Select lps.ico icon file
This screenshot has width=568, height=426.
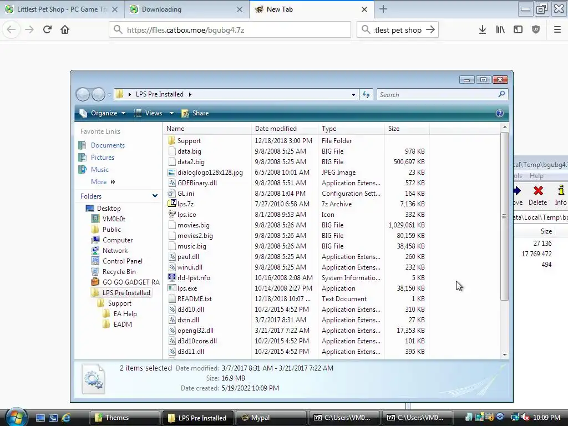point(186,215)
